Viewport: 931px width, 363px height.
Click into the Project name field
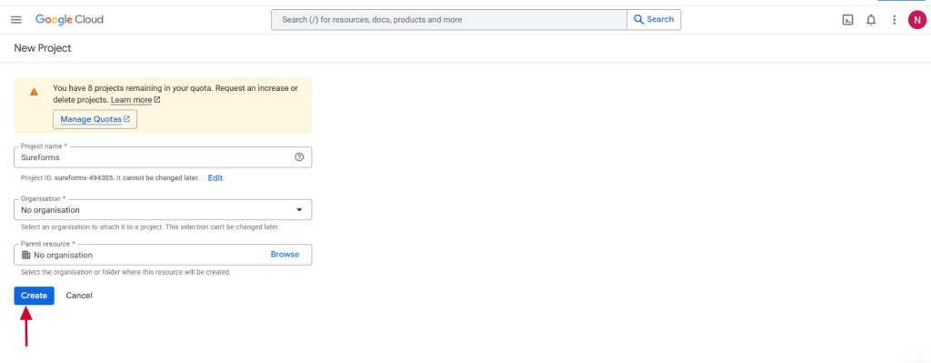pos(163,157)
